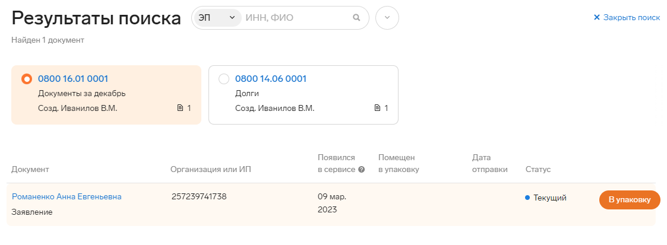Select the 0800 16.01 0001 radio button
Screen dimensions: 667x245
[x=27, y=79]
